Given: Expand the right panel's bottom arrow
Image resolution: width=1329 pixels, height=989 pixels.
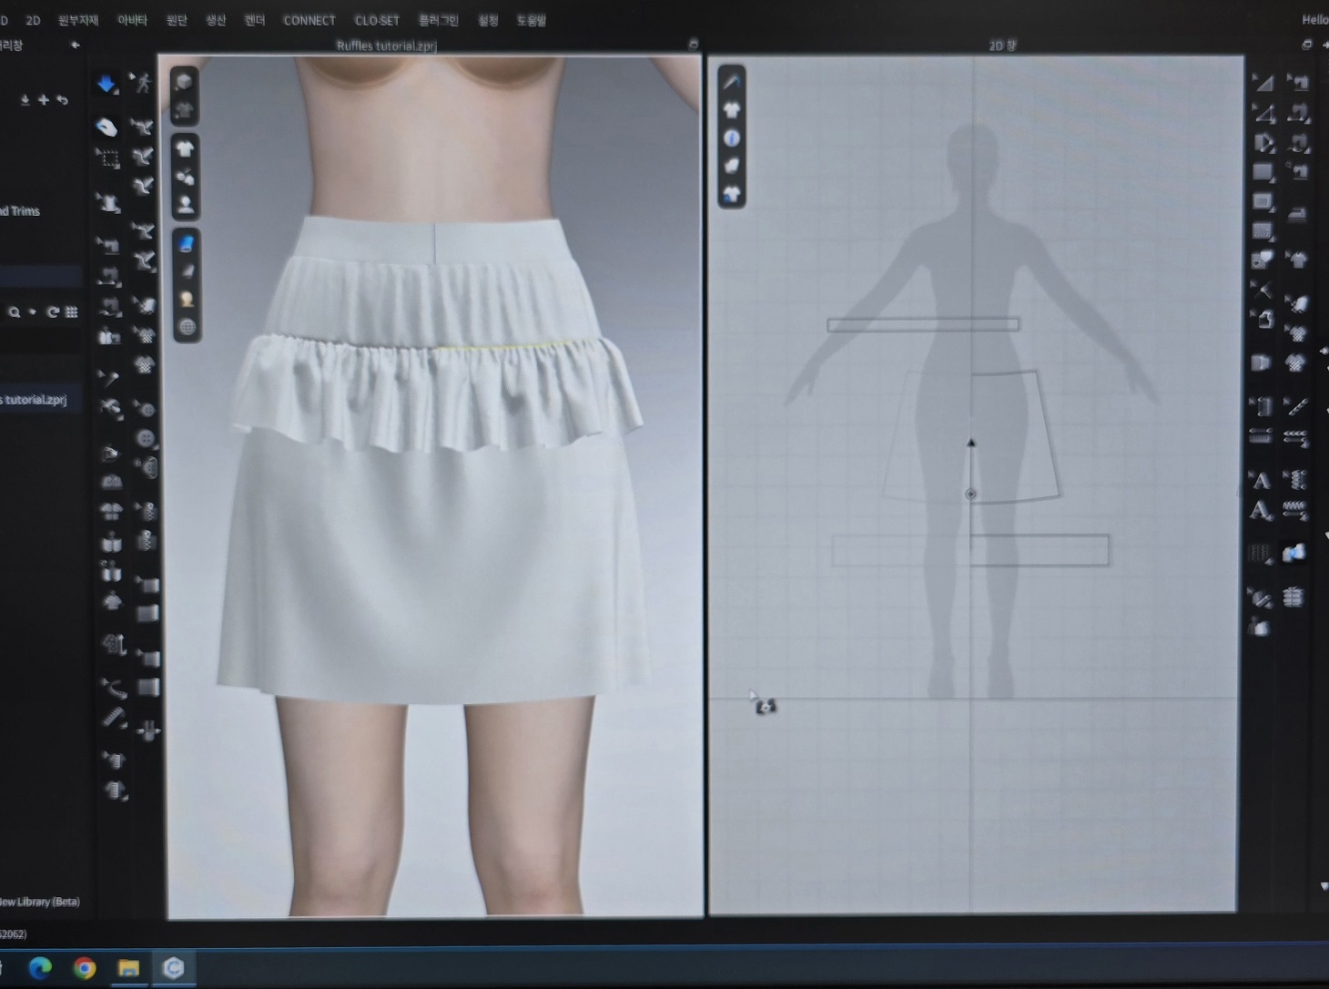Looking at the screenshot, I should click(x=1324, y=886).
